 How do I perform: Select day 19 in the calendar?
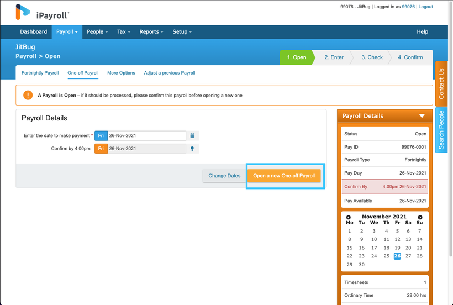click(397, 248)
